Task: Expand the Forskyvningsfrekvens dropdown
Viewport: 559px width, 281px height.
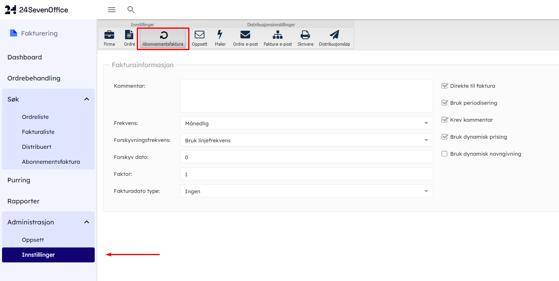Action: click(306, 140)
